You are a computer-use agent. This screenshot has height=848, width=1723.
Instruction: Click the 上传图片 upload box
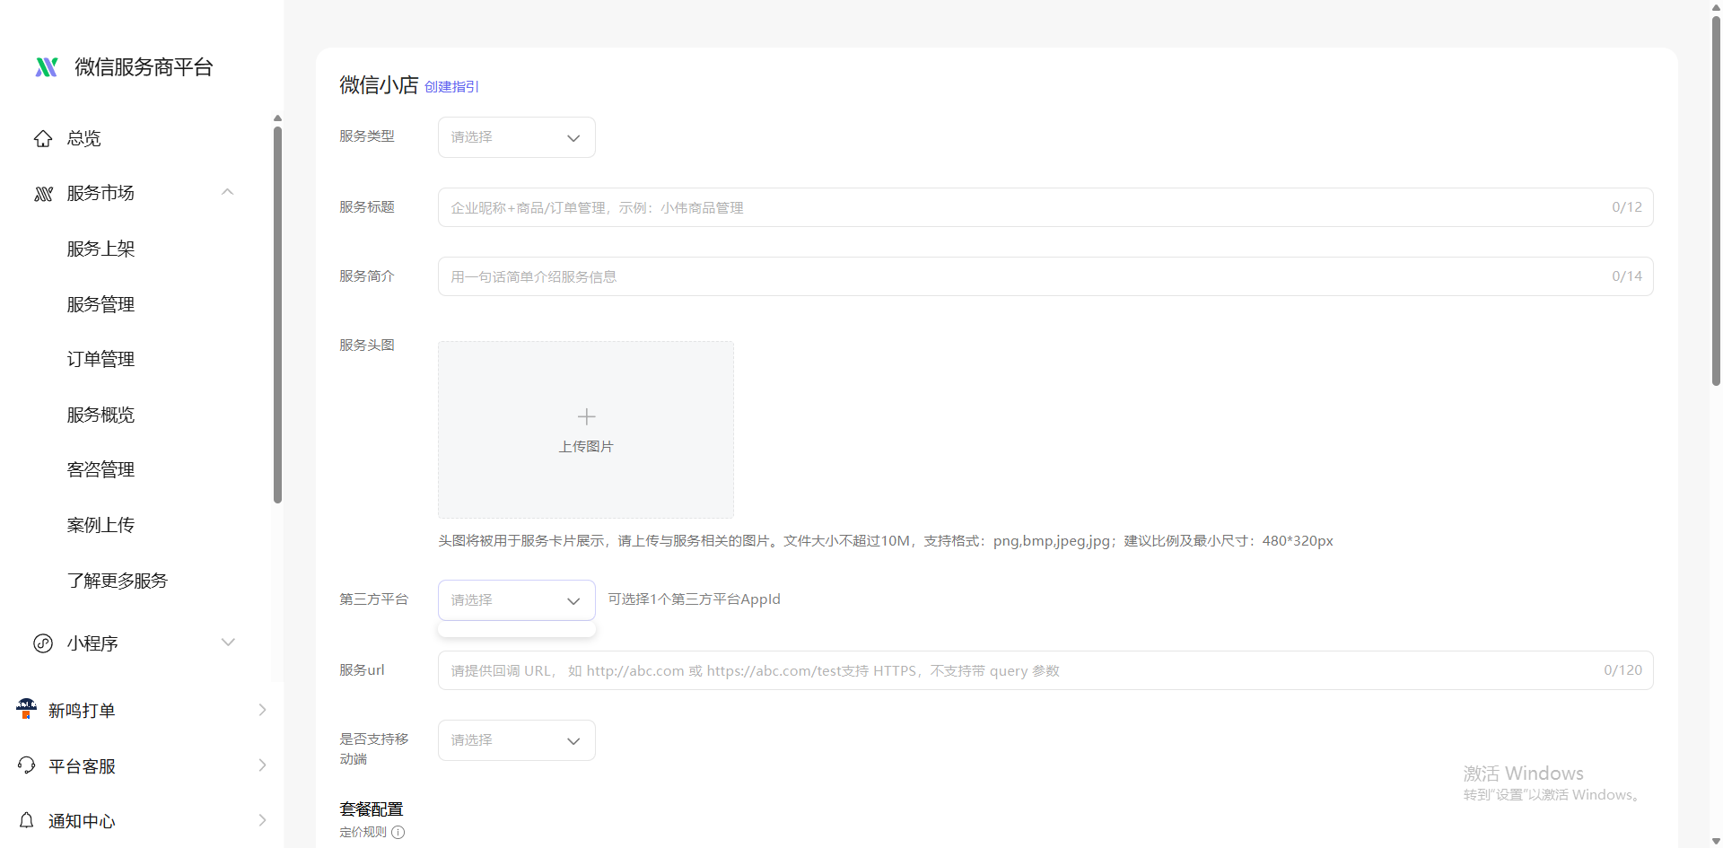(x=586, y=430)
